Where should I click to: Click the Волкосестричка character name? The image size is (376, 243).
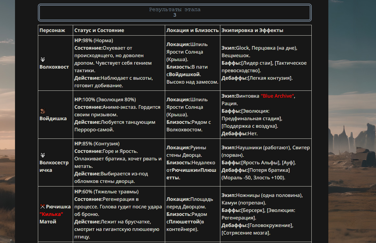coord(54,166)
